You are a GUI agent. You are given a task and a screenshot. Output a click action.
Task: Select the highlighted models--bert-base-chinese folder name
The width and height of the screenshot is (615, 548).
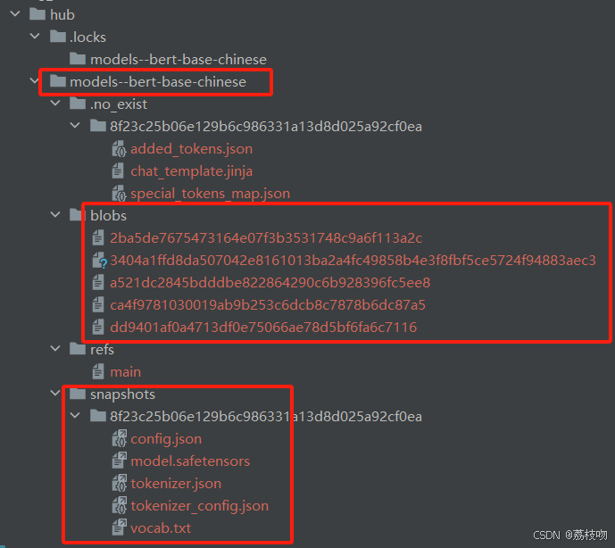(158, 82)
